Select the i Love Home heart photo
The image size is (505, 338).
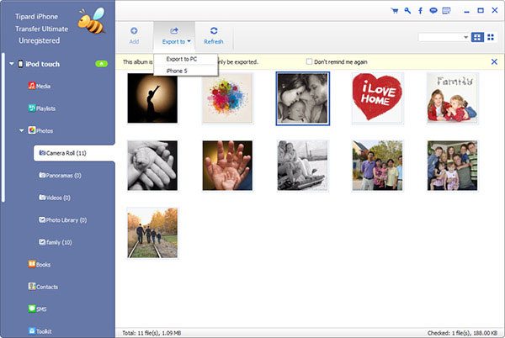tap(377, 98)
